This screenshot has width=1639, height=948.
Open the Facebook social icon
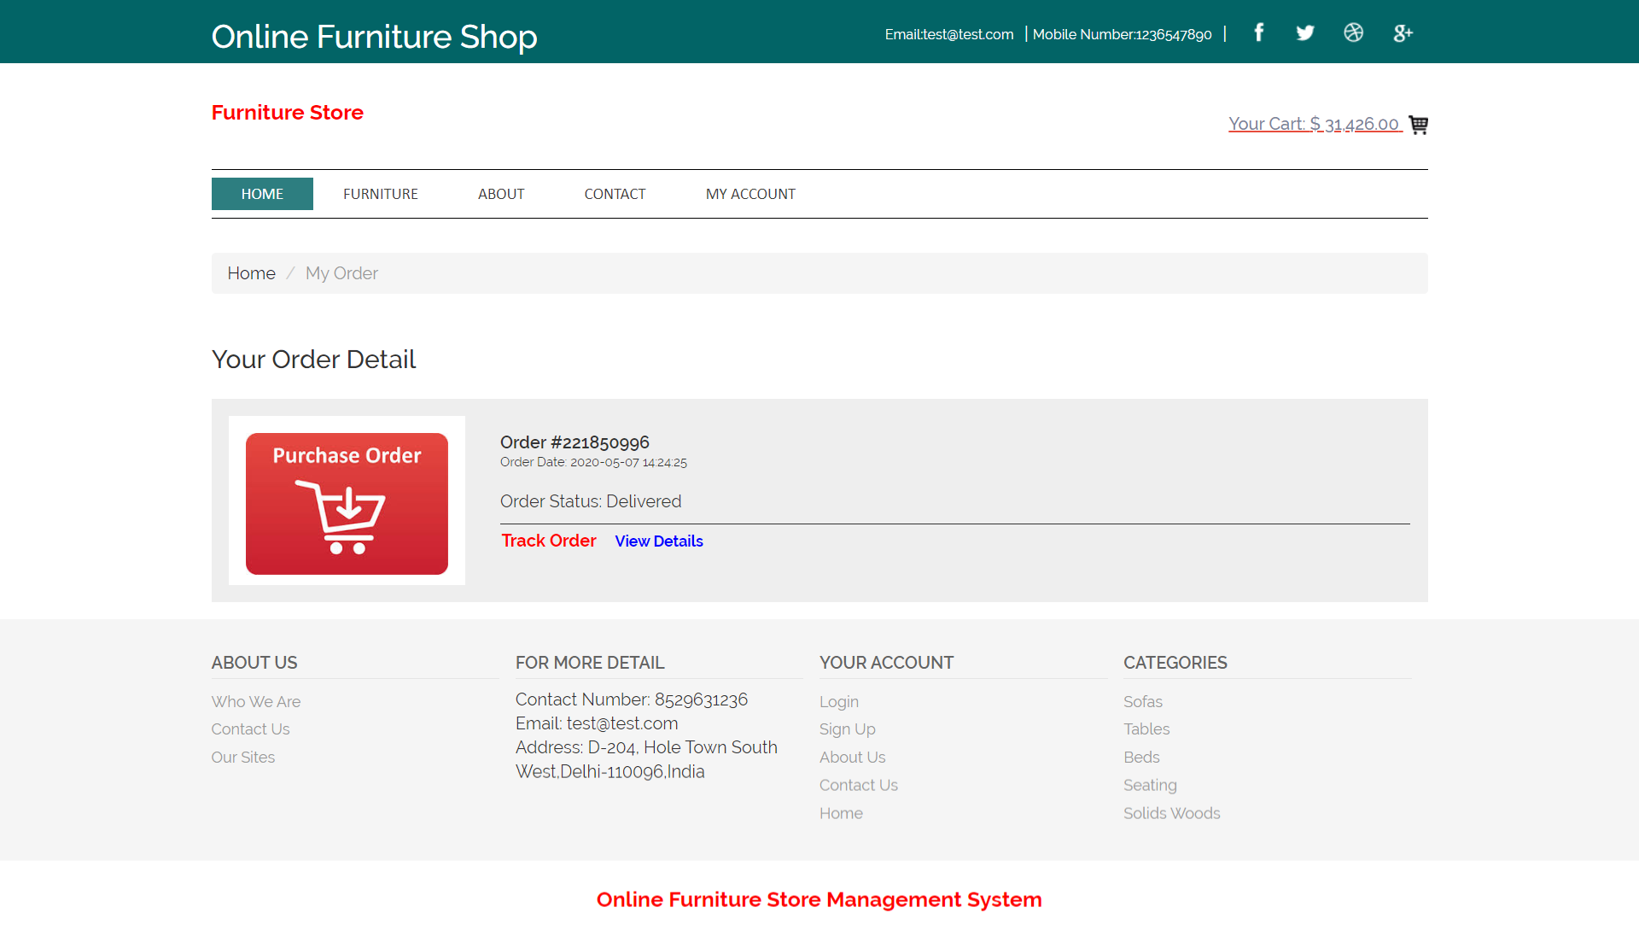click(x=1258, y=32)
